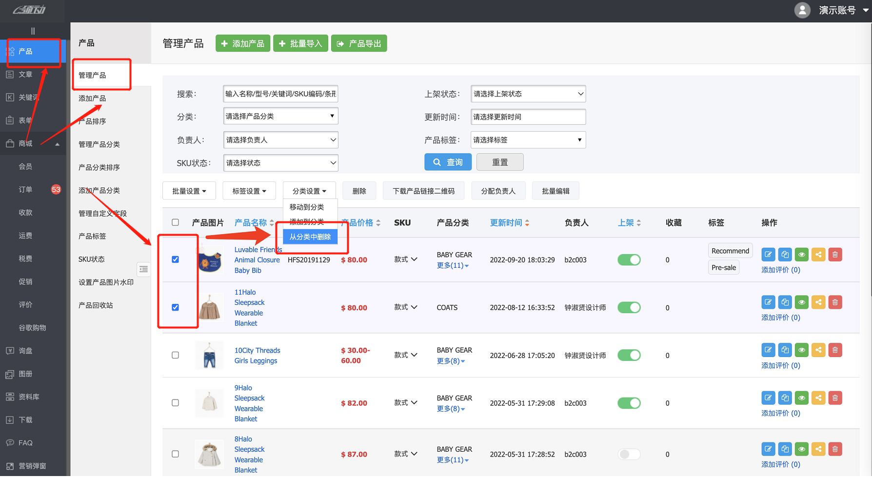Click red trash icon for 8Halo Sleepsack

[835, 449]
